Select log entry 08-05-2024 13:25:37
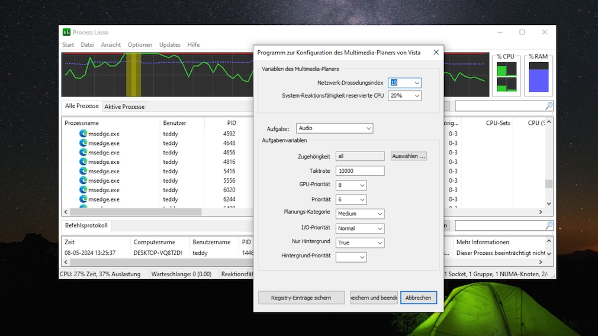Viewport: 598px width, 336px height. tap(90, 253)
